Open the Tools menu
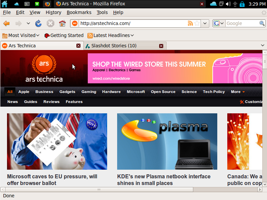Screen dimensions: 267x200 102,12
